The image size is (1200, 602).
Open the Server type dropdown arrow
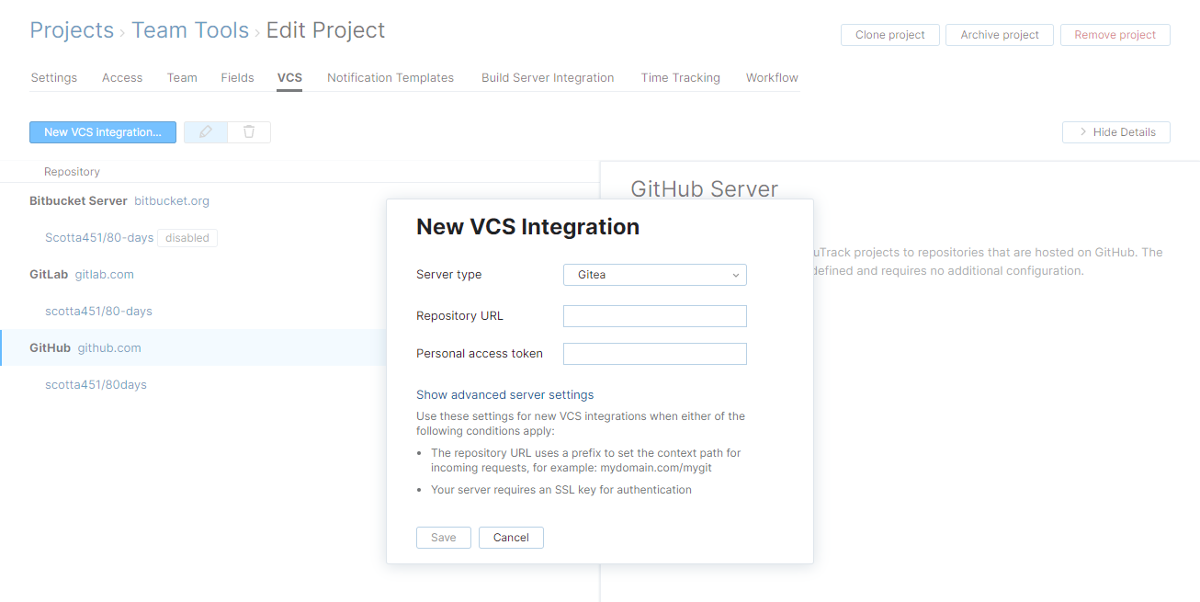(734, 274)
